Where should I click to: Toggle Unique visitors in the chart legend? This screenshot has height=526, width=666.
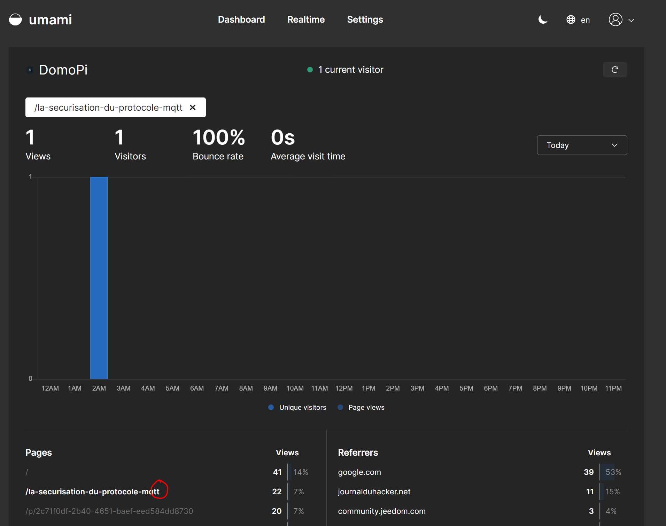pos(297,407)
